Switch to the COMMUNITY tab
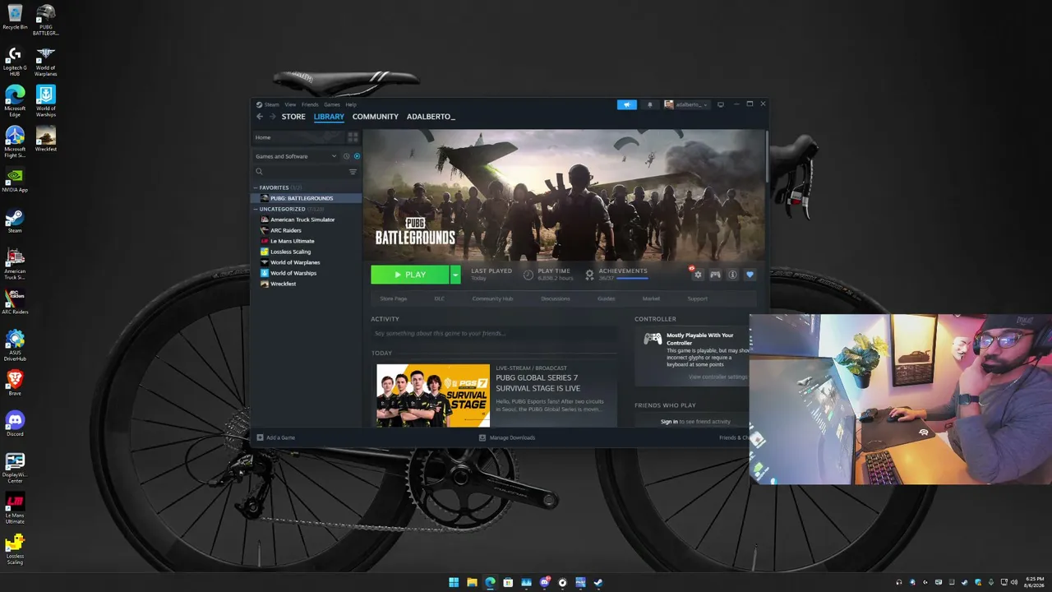Image resolution: width=1052 pixels, height=592 pixels. [376, 117]
